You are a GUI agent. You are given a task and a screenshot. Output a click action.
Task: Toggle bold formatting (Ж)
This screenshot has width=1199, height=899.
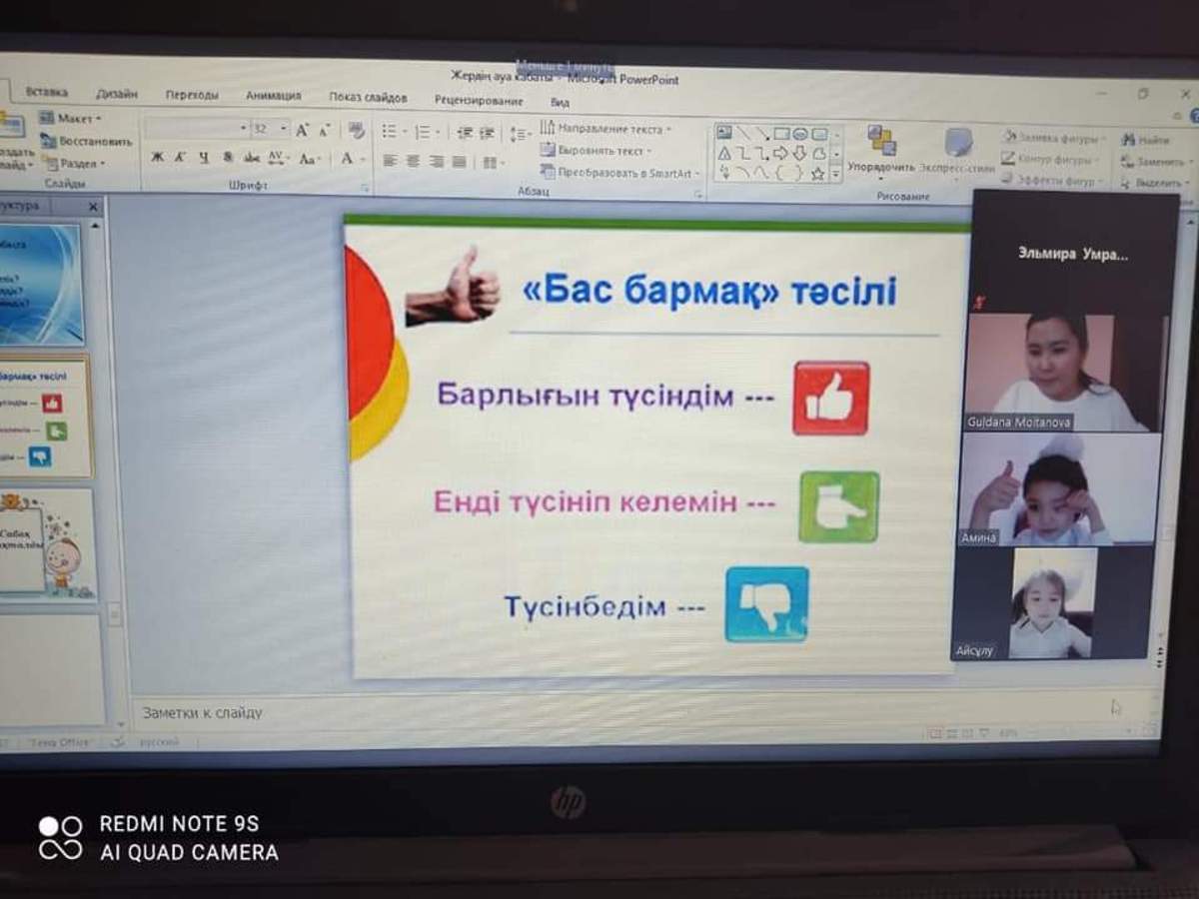click(x=157, y=158)
